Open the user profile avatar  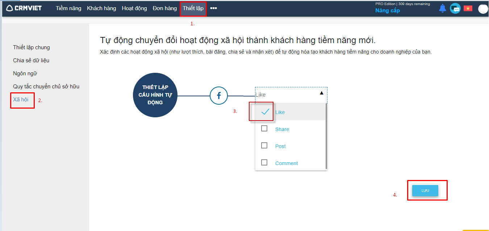483,9
